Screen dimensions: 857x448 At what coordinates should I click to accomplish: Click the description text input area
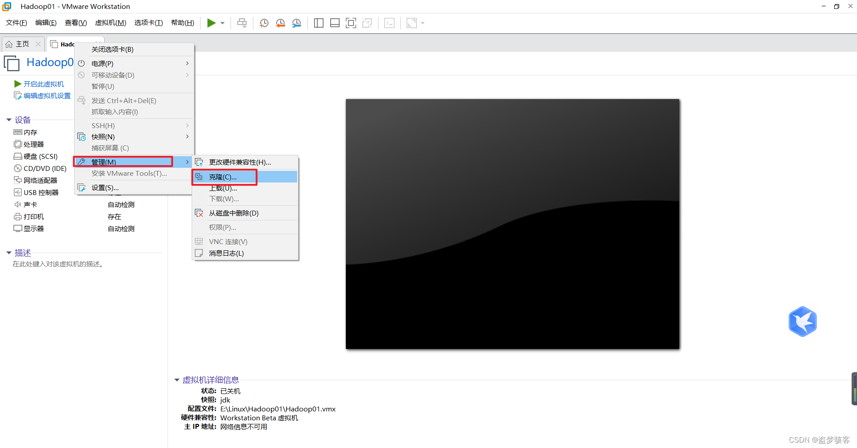pyautogui.click(x=58, y=264)
